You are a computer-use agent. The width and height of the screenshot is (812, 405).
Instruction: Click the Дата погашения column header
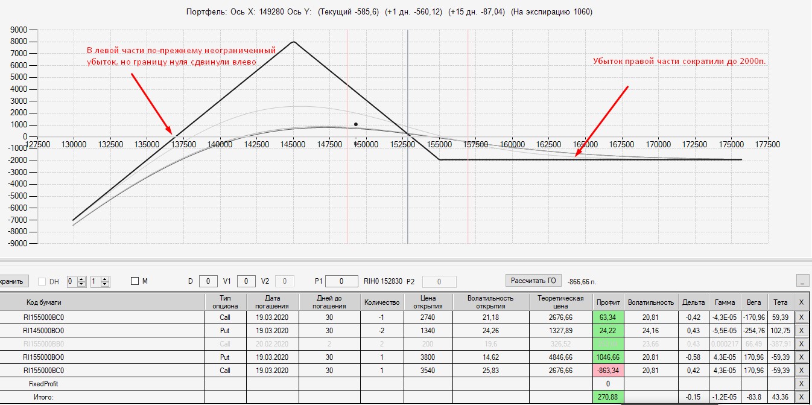[272, 302]
